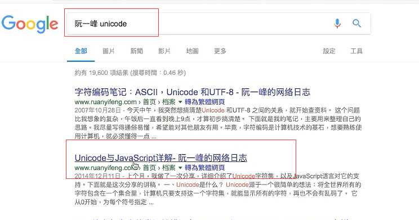Image resolution: width=419 pixels, height=220 pixels.
Task: Open the Unicode与JavaScript详解 result link
Action: pos(161,158)
